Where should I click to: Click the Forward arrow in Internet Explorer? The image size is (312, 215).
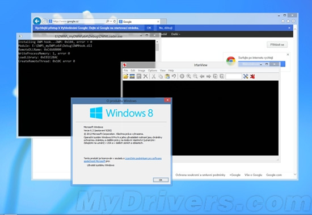click(45, 21)
